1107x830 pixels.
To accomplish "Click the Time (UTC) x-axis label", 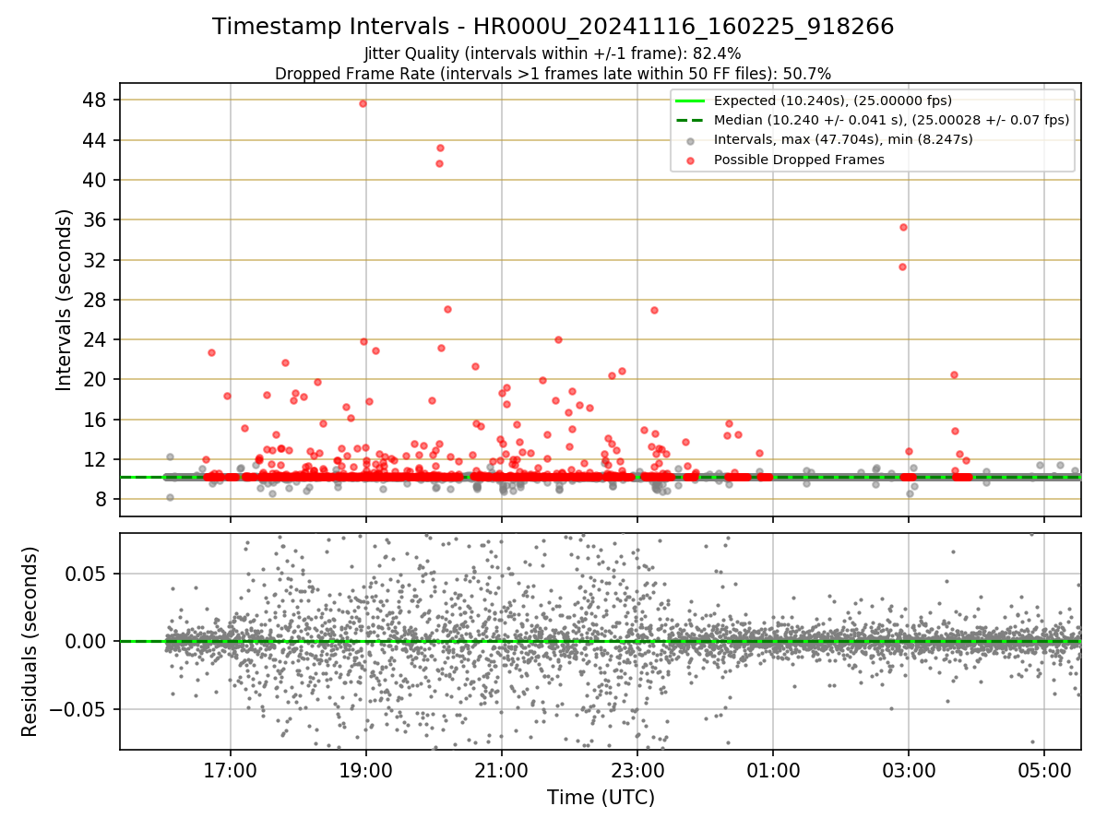I will (x=601, y=798).
